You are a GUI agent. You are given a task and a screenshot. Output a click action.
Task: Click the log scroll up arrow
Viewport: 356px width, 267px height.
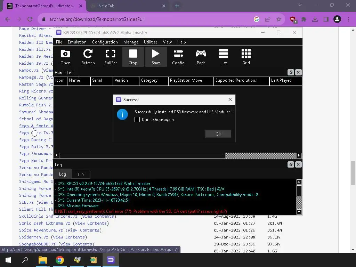click(299, 182)
